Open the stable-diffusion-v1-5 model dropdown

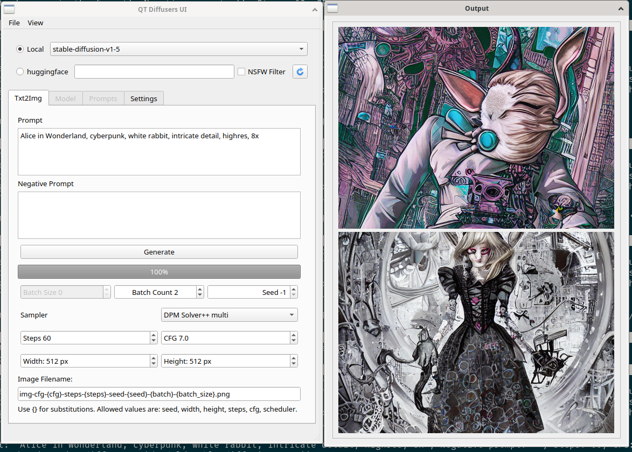178,49
